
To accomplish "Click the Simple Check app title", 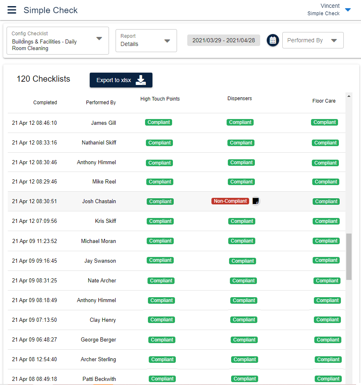I will click(x=50, y=10).
